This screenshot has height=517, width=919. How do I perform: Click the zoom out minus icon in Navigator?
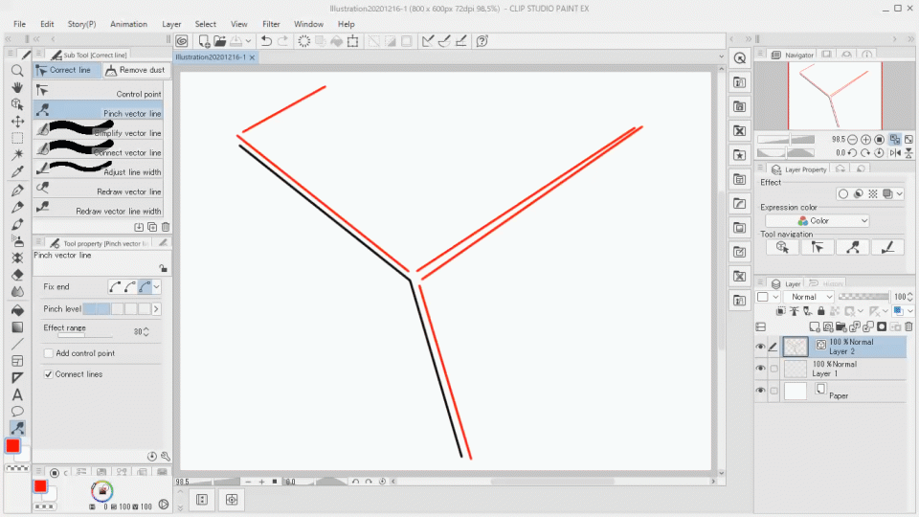tap(852, 140)
